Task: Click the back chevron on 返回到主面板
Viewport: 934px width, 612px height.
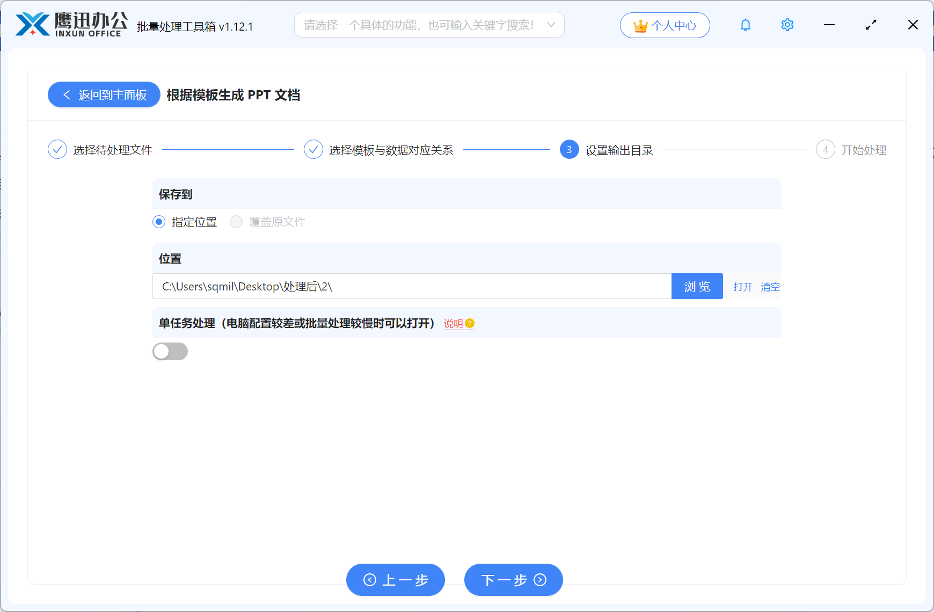Action: (x=67, y=94)
